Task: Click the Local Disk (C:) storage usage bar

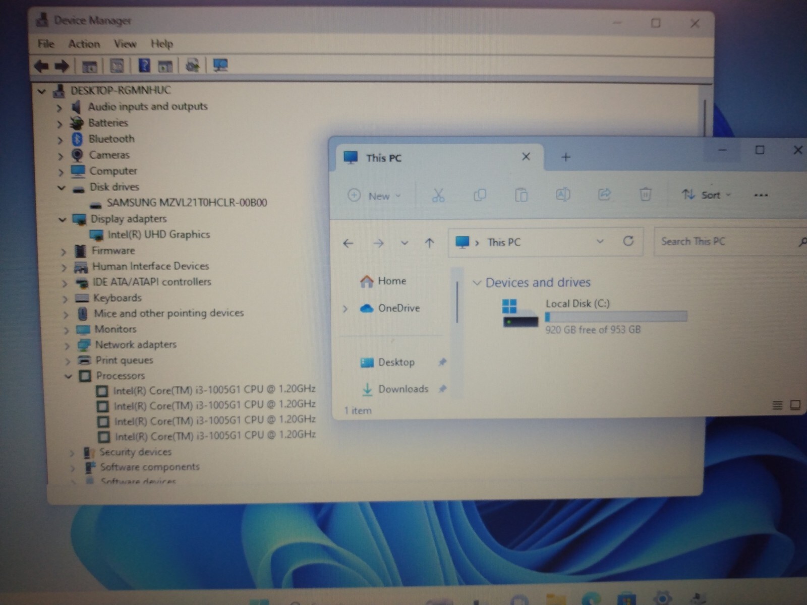Action: [x=616, y=317]
